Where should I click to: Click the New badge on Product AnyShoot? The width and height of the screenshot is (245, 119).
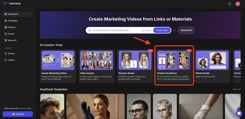[189, 51]
